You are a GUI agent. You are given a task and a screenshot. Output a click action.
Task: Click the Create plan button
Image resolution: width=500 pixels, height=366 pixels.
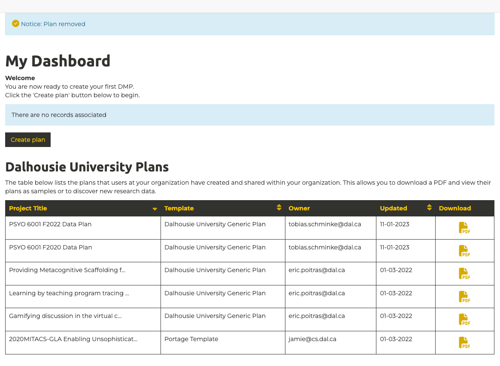point(28,140)
